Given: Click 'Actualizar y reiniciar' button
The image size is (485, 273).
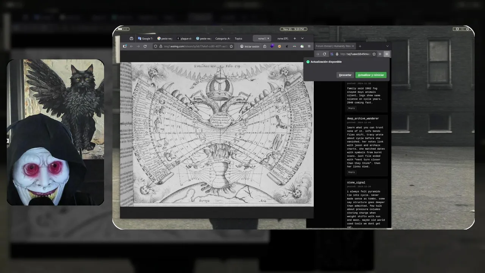Looking at the screenshot, I should pyautogui.click(x=371, y=75).
